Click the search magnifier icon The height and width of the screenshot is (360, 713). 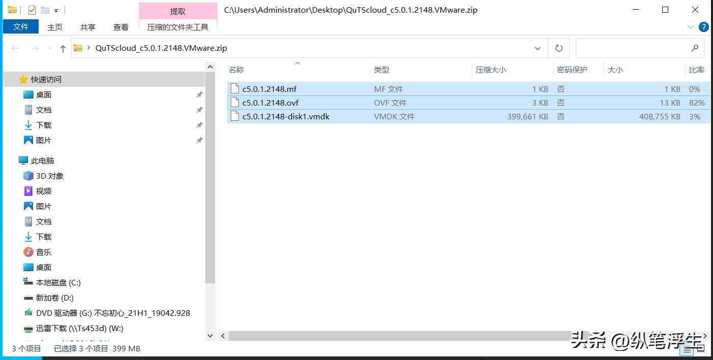(695, 48)
